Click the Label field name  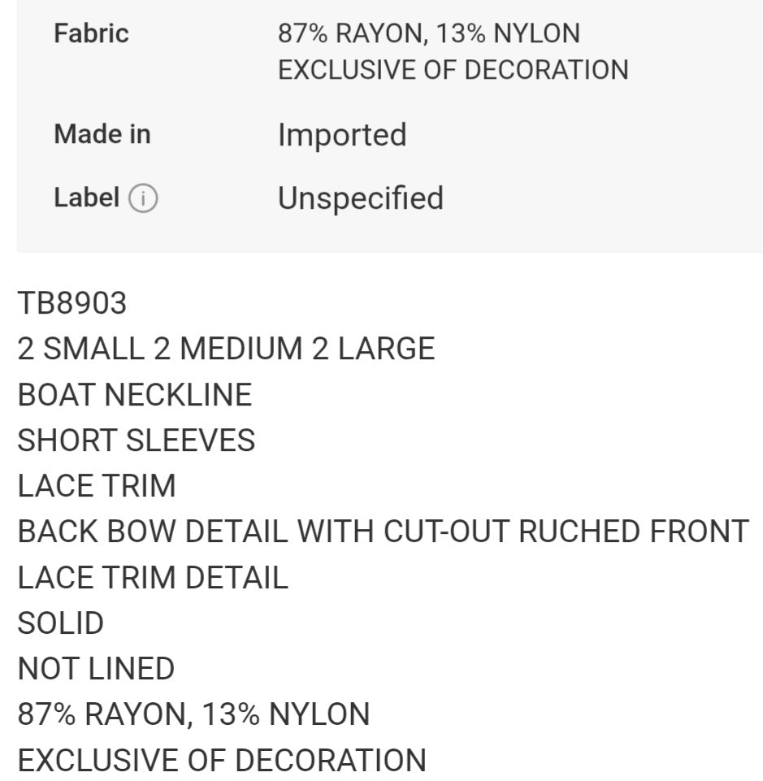[86, 197]
